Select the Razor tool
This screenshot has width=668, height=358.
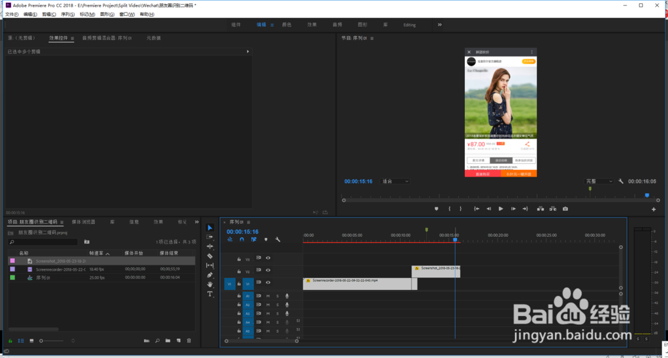(210, 256)
